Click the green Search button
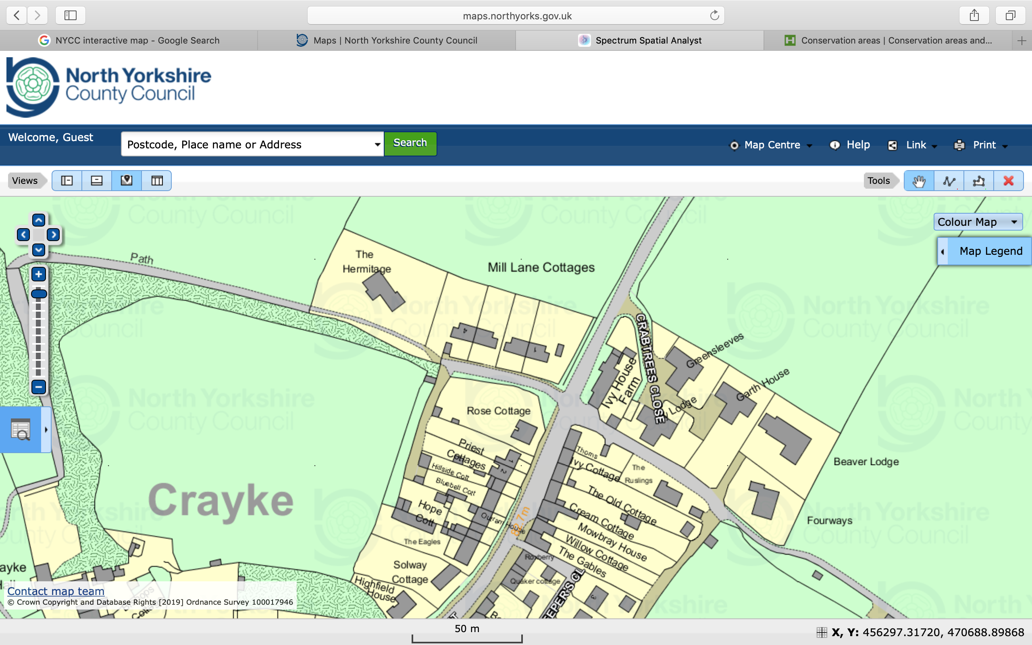 click(x=410, y=144)
